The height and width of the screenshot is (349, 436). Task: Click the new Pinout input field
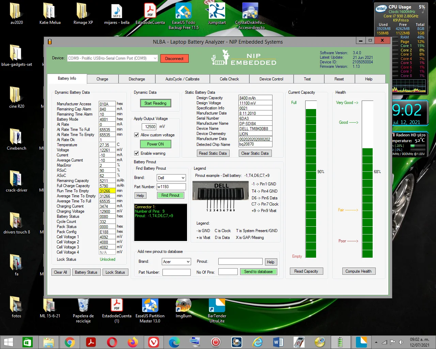[x=240, y=261]
